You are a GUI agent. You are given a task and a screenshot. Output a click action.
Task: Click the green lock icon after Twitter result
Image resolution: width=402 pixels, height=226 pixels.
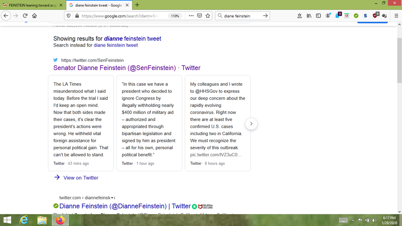coord(194,207)
